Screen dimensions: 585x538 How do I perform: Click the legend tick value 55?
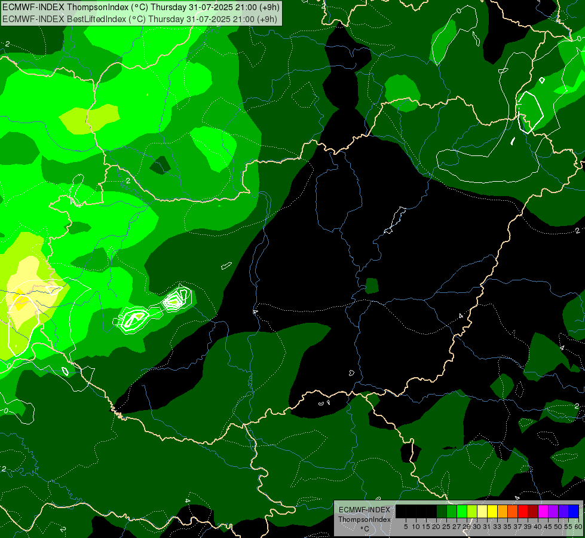tap(569, 527)
